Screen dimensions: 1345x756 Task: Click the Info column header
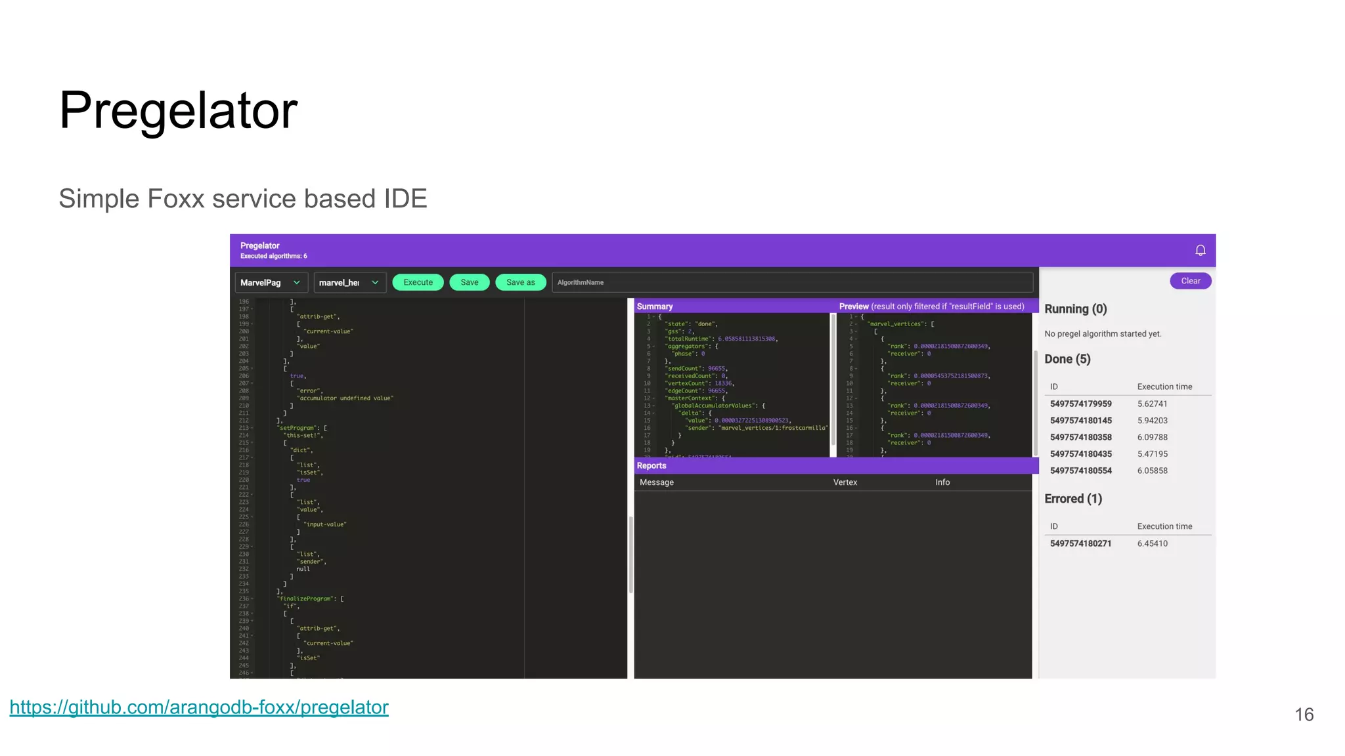[942, 482]
